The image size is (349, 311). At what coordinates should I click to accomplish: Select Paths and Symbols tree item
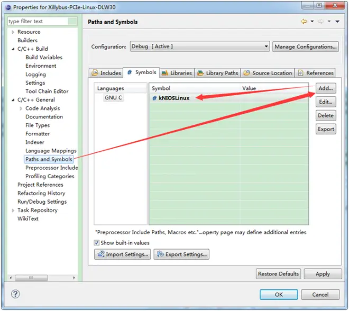[49, 159]
